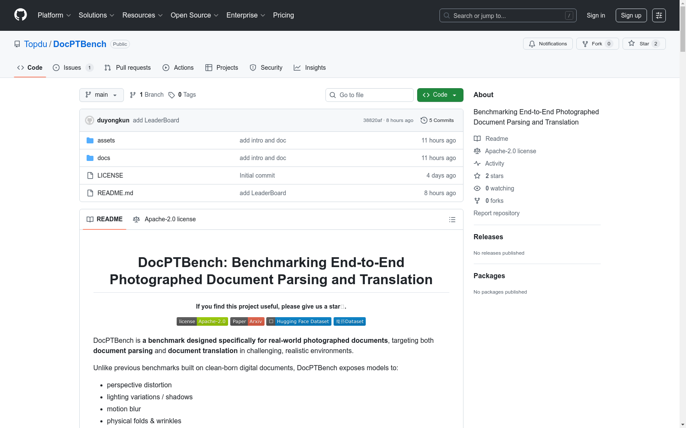Switch to the Issues tab
686x428 pixels.
click(x=73, y=68)
